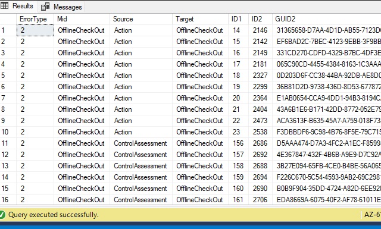Click ID1 cell with value 19
Screen dimensions: 381x229
(238, 87)
